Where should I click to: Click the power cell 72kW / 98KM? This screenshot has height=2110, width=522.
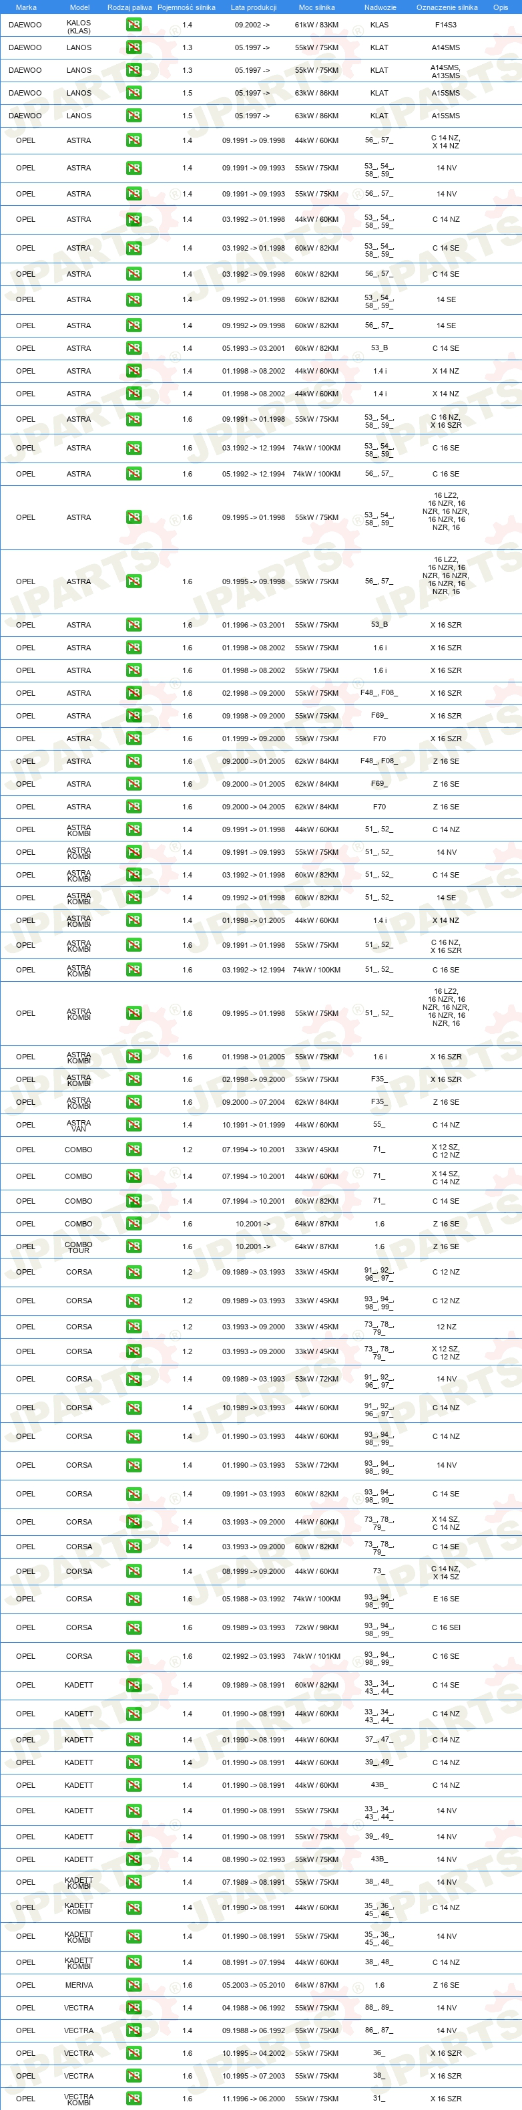pyautogui.click(x=316, y=1627)
